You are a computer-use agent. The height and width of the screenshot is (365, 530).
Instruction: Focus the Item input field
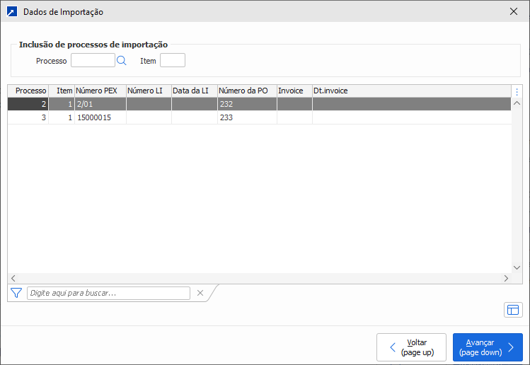[173, 61]
